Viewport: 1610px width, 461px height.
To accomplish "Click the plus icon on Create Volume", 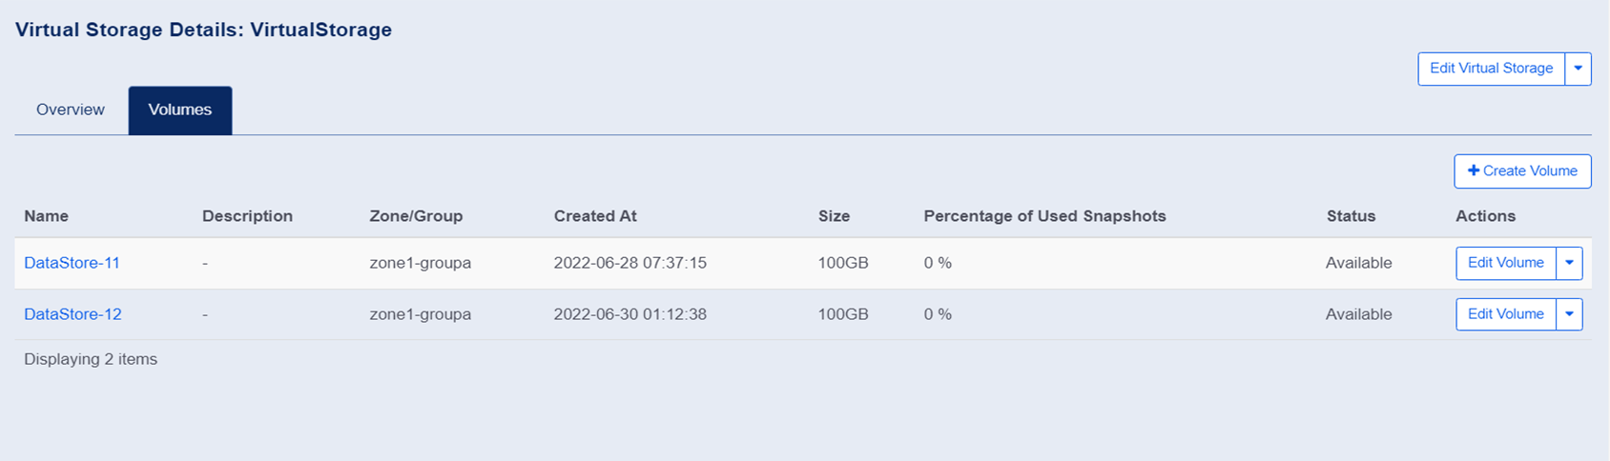I will [x=1474, y=171].
